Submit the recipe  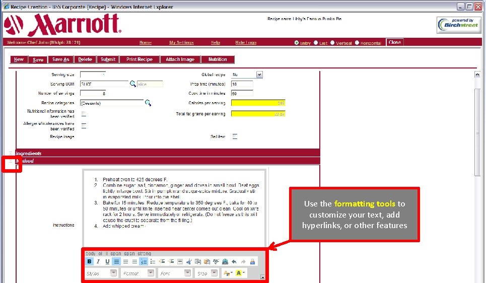point(108,59)
